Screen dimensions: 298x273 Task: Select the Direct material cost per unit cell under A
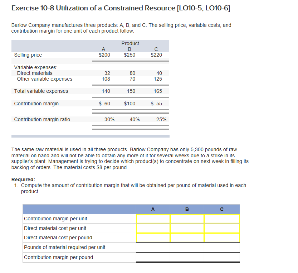pos(153,228)
